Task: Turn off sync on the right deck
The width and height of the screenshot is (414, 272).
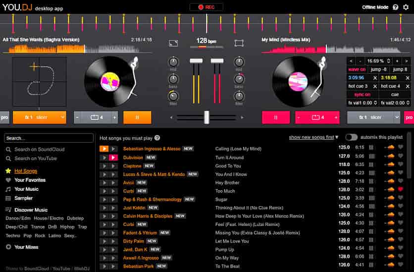Action: (362, 94)
